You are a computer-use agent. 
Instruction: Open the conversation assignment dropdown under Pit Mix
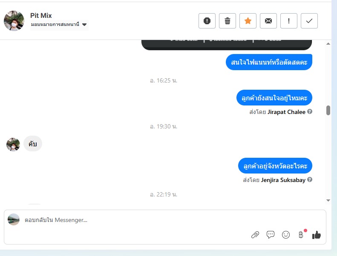tap(59, 25)
